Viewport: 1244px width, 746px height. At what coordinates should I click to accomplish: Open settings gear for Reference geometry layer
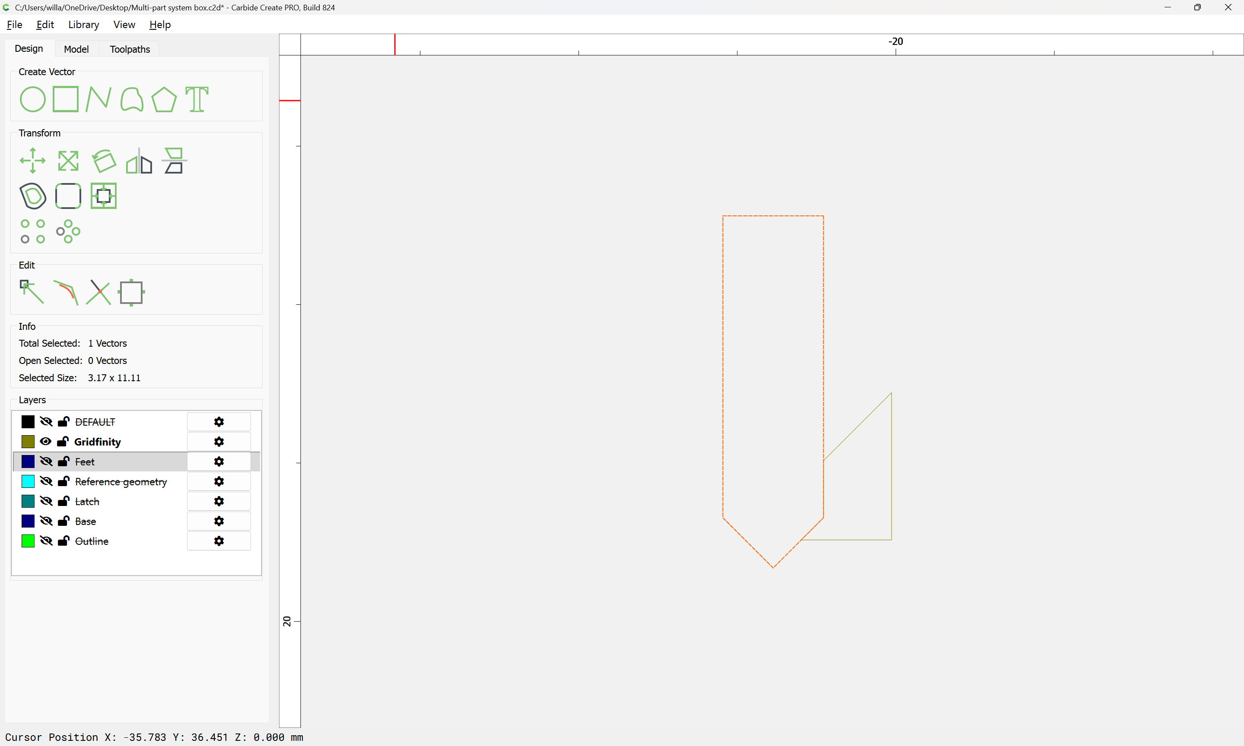pyautogui.click(x=219, y=481)
